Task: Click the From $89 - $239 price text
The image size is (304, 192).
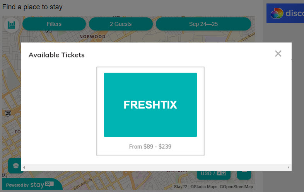Action: click(x=150, y=146)
